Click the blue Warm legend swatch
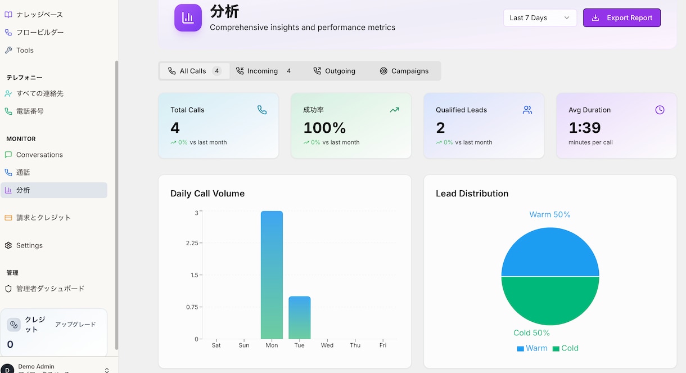Image resolution: width=686 pixels, height=373 pixels. click(x=521, y=349)
